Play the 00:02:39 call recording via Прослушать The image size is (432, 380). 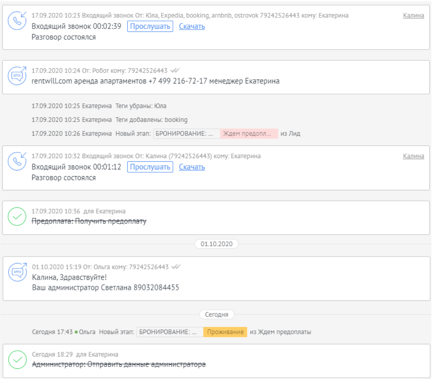point(150,26)
